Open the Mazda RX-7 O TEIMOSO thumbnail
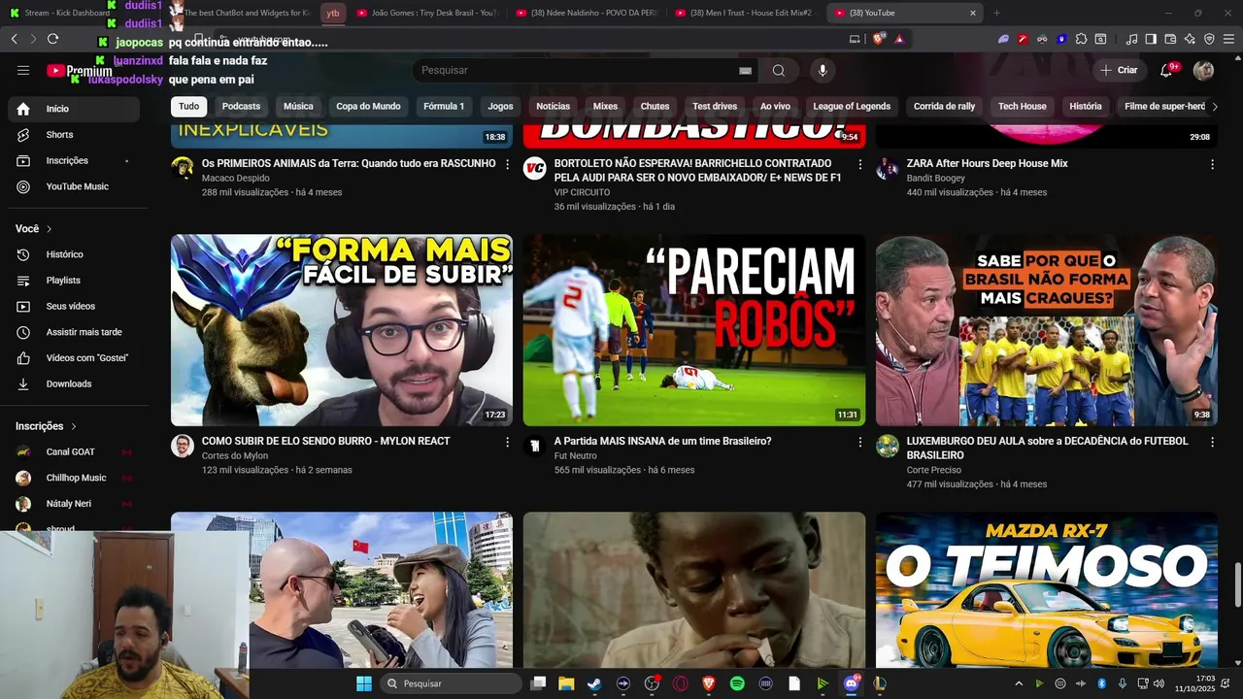Viewport: 1243px width, 699px height. [x=1047, y=590]
